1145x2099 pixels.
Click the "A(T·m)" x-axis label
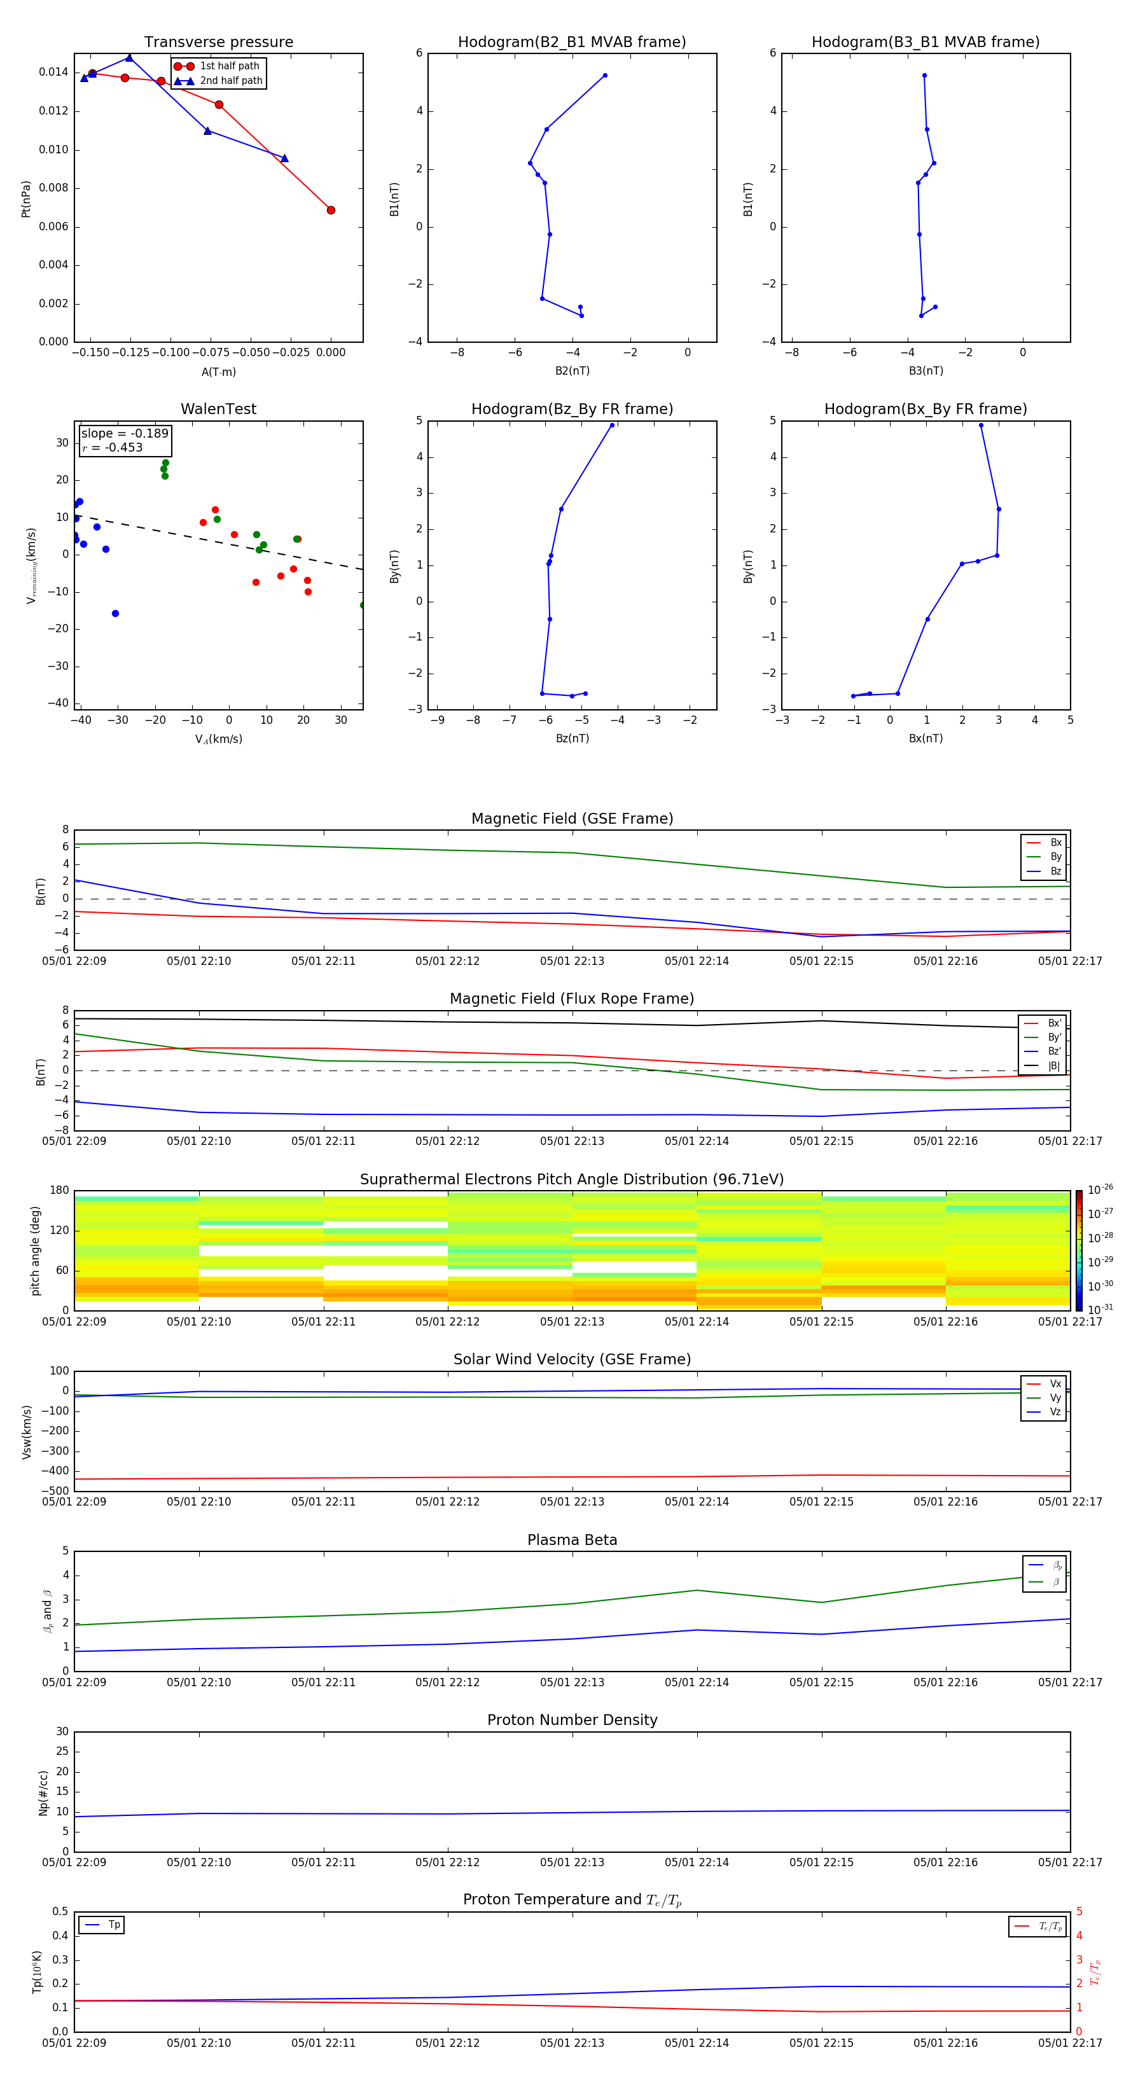point(218,371)
